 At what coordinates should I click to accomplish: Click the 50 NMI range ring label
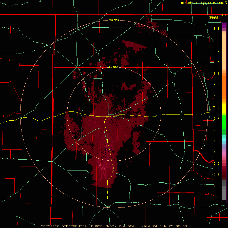[x=114, y=67]
